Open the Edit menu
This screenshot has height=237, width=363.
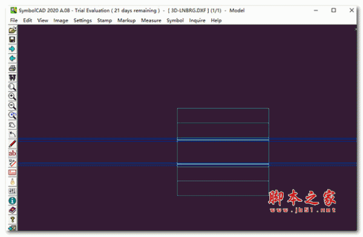click(x=27, y=21)
